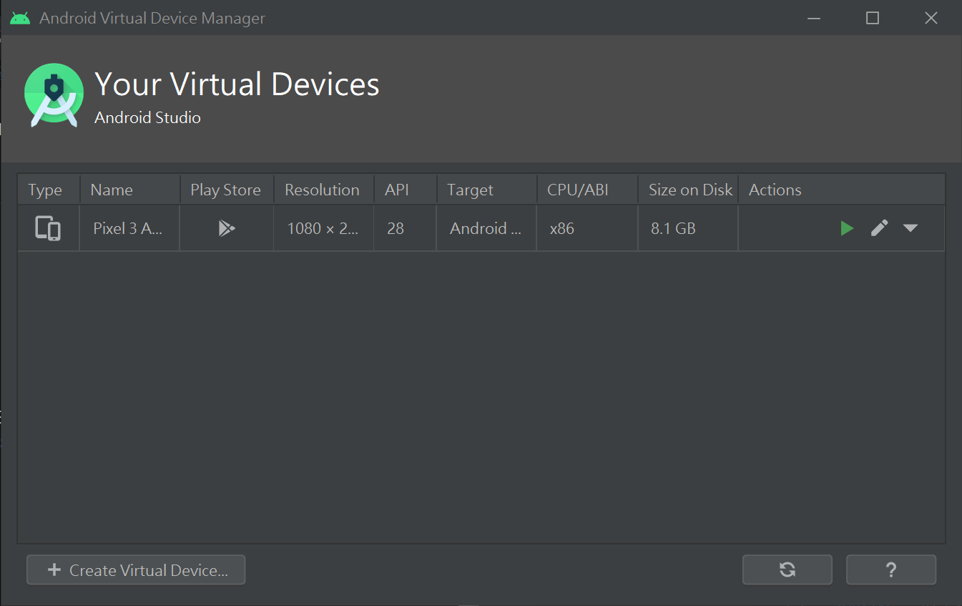Minimize the Android Virtual Device Manager window
The height and width of the screenshot is (606, 962).
[x=814, y=18]
